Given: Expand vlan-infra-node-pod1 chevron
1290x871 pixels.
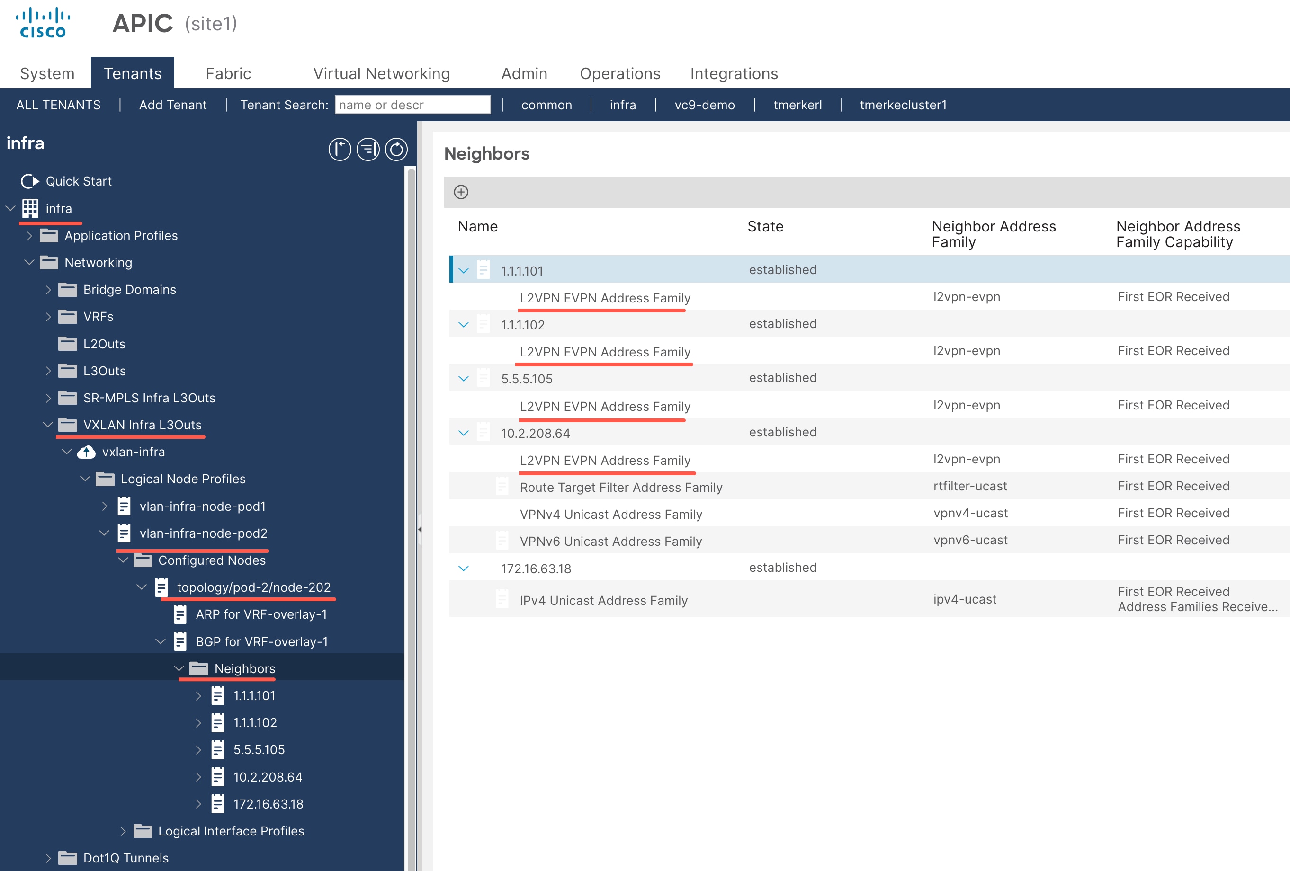Looking at the screenshot, I should pos(104,507).
